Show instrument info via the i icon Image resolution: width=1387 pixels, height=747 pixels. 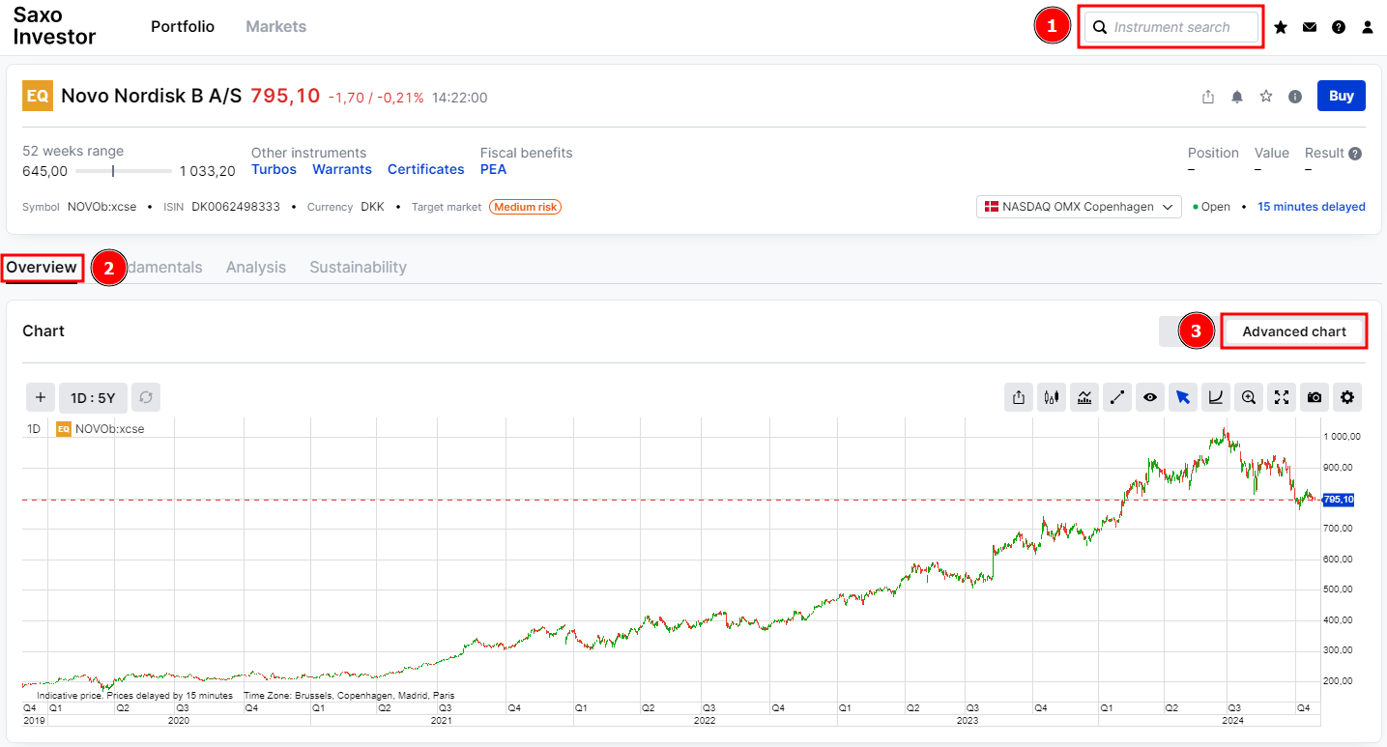pos(1295,97)
